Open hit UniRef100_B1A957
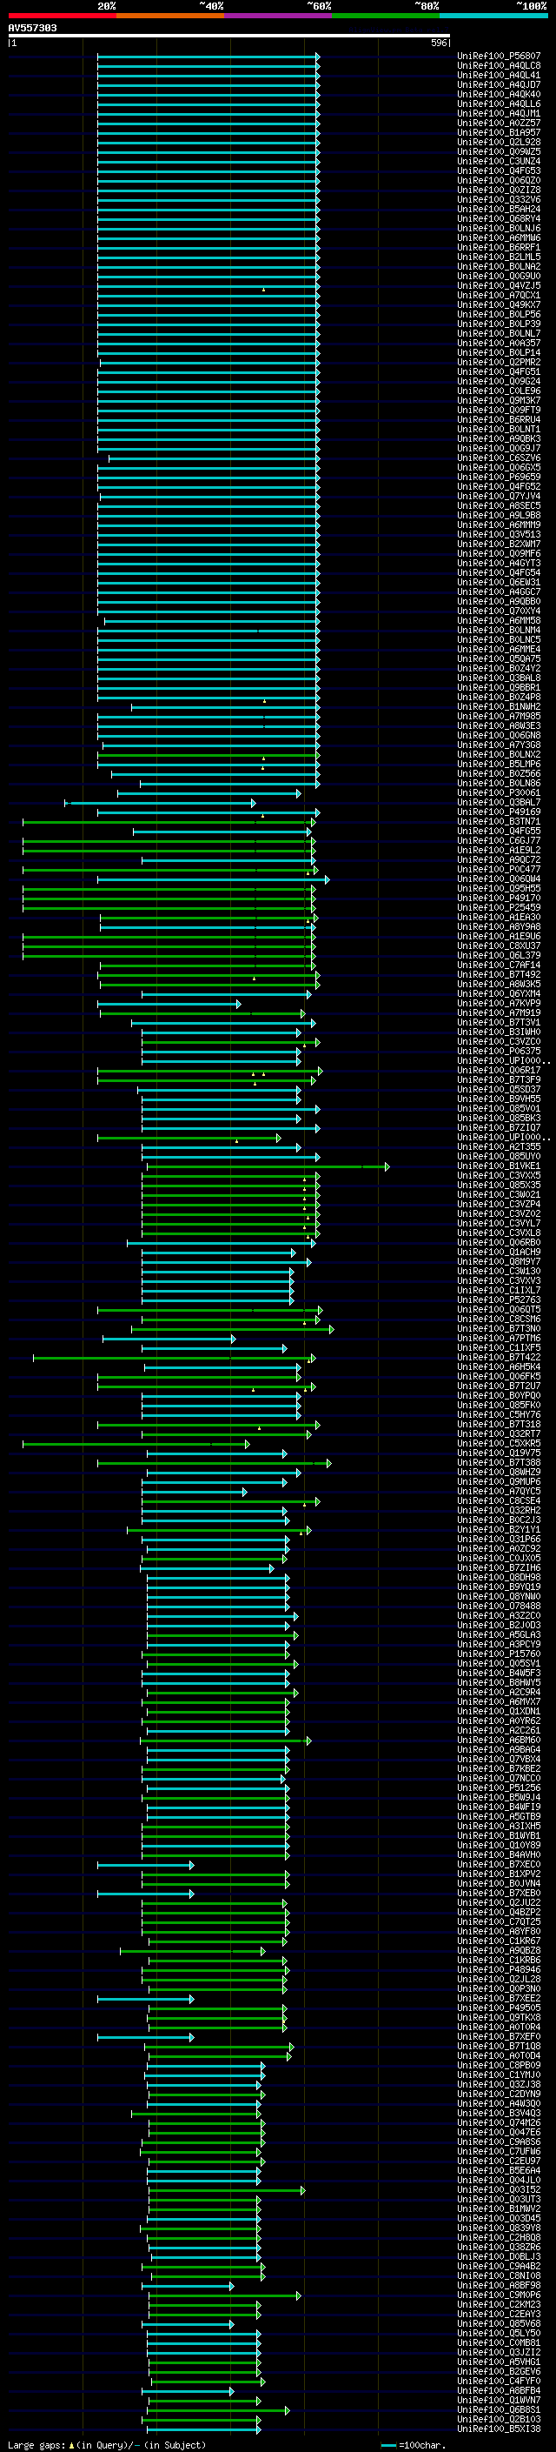 (x=499, y=132)
